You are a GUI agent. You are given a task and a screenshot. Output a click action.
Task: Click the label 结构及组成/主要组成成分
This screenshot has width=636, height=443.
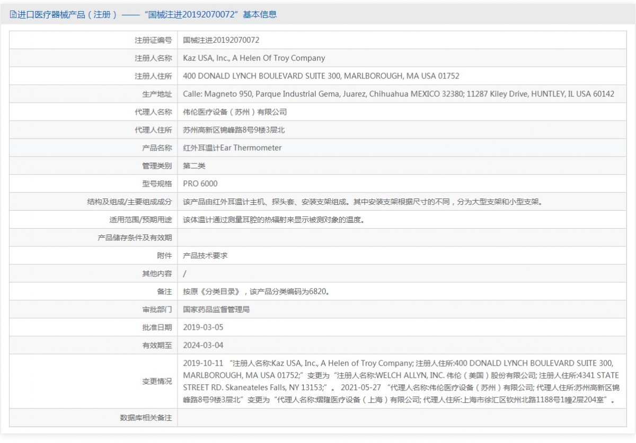click(130, 202)
